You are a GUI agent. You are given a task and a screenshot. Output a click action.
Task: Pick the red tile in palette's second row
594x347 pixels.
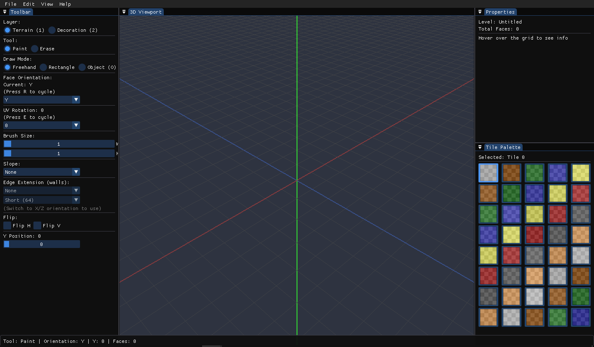[581, 194]
